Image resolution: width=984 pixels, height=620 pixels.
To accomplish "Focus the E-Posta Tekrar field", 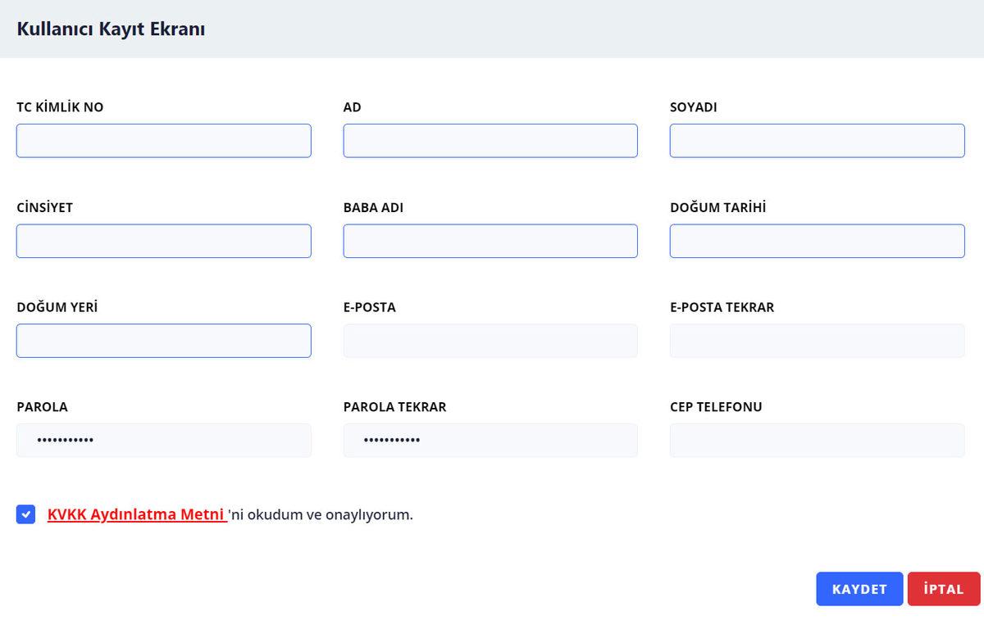I will (817, 341).
